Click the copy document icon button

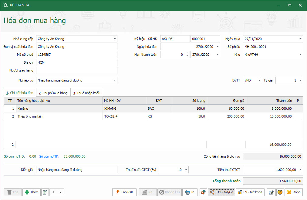click(x=45, y=192)
